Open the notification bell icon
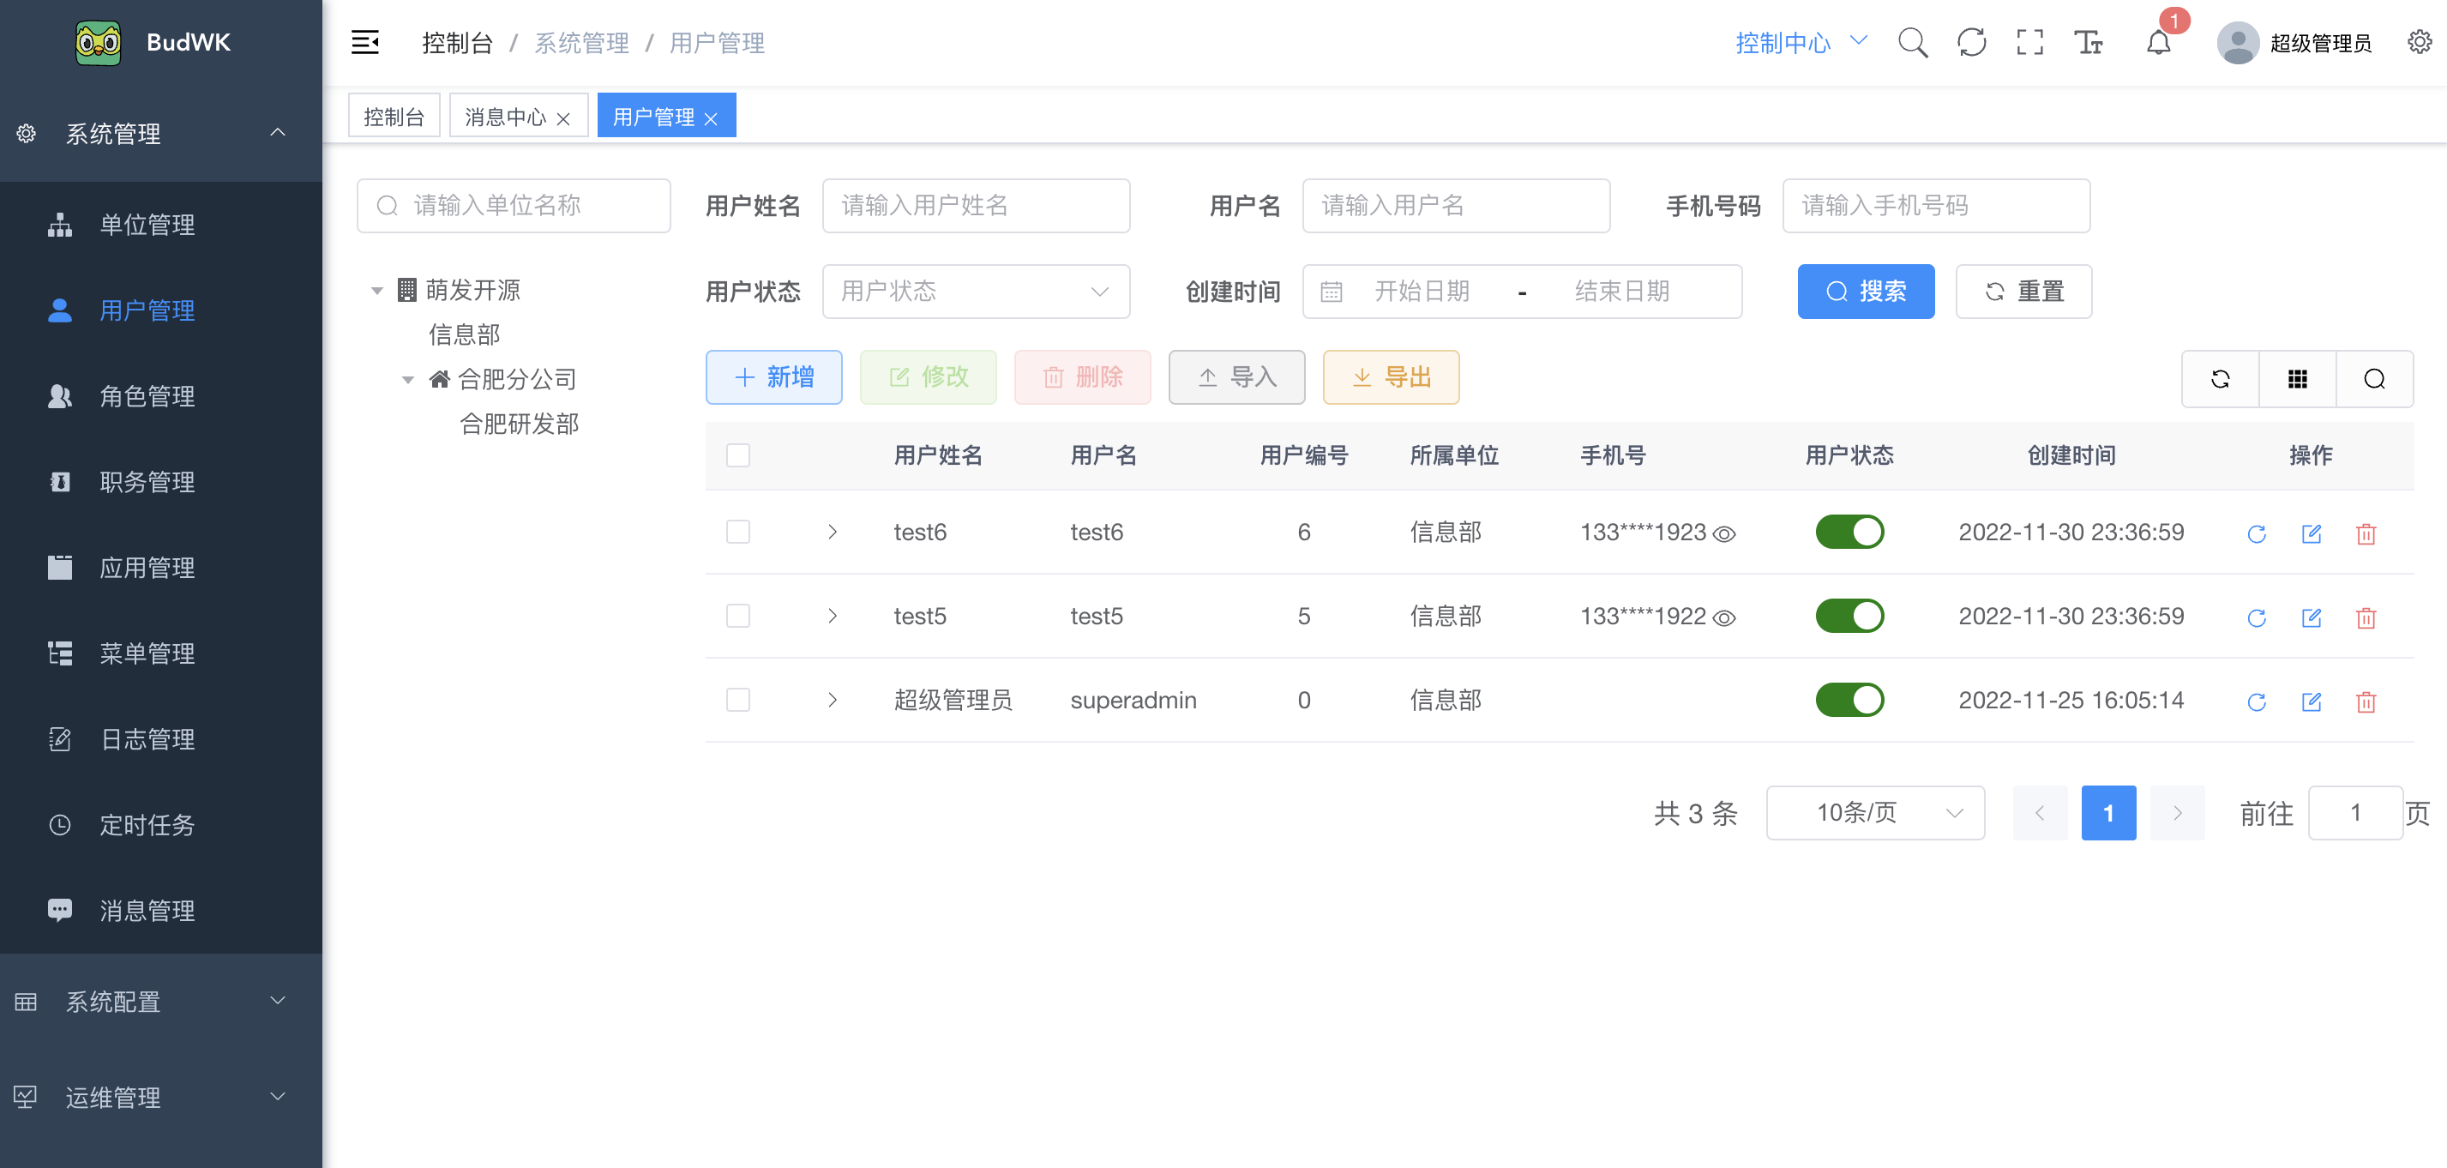This screenshot has width=2447, height=1168. tap(2158, 43)
